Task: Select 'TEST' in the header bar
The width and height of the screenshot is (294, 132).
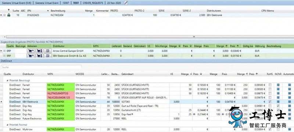Action: click(x=76, y=3)
